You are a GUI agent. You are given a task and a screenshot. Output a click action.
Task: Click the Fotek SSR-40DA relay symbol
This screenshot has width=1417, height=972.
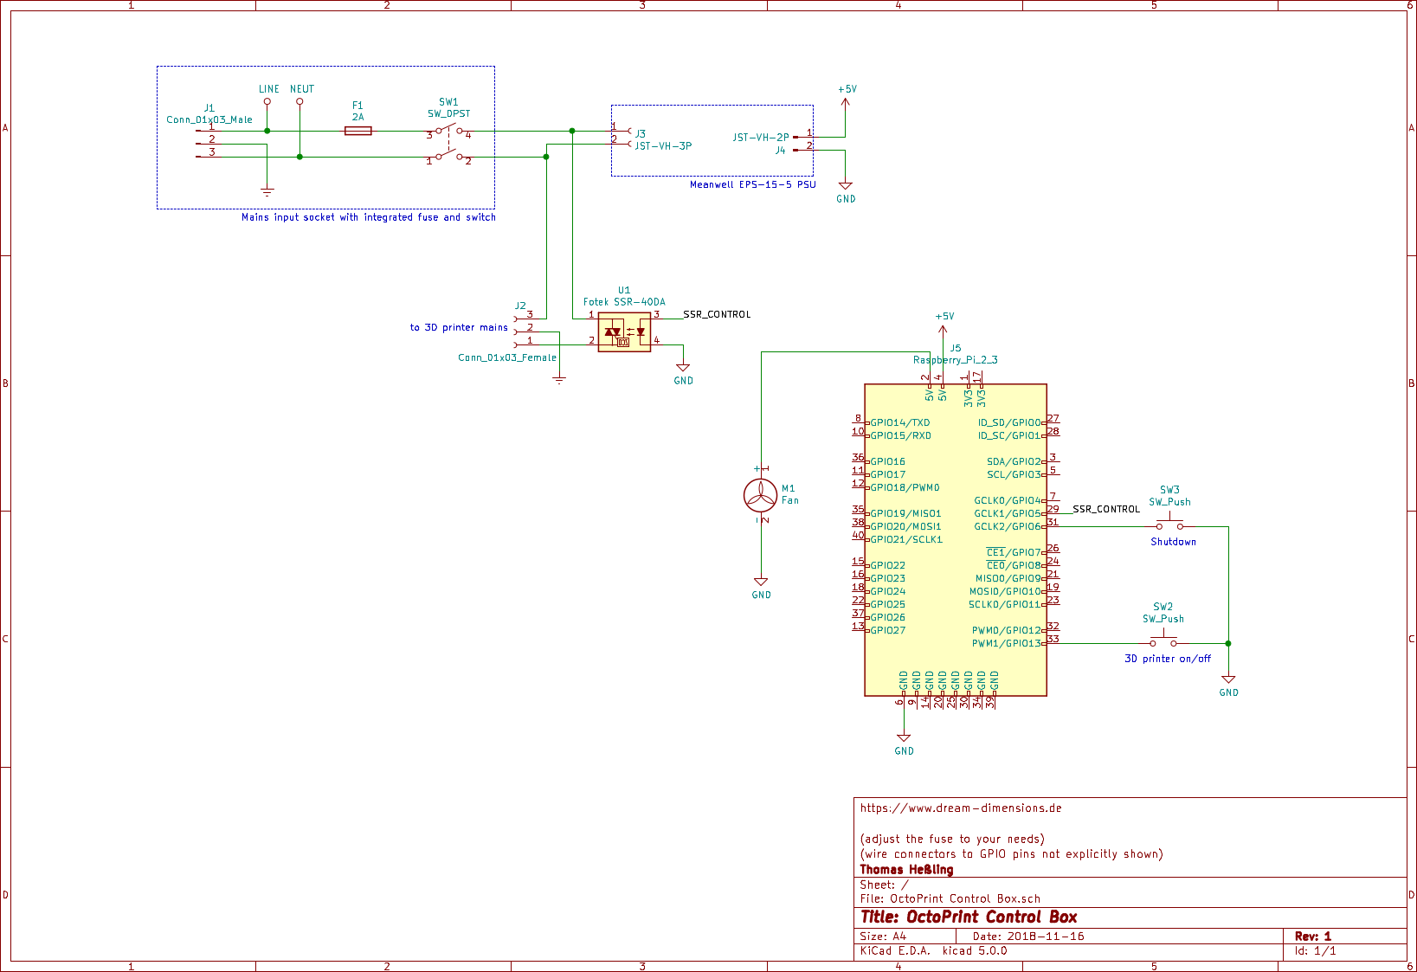(624, 332)
